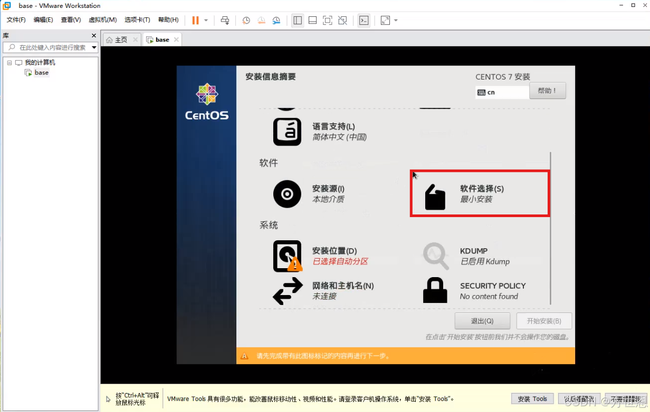Click the No content found text
650x412 pixels.
[489, 296]
